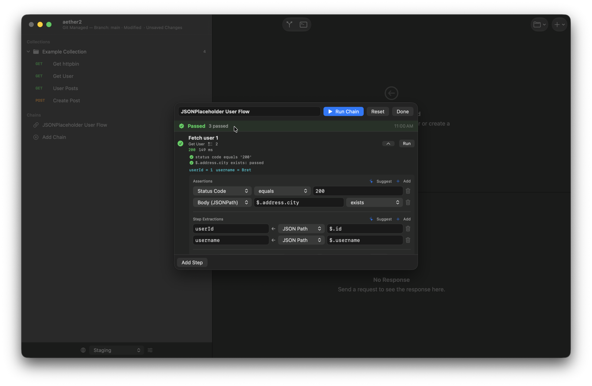This screenshot has width=592, height=386.
Task: Click the '3 passed' result text
Action: pyautogui.click(x=218, y=126)
